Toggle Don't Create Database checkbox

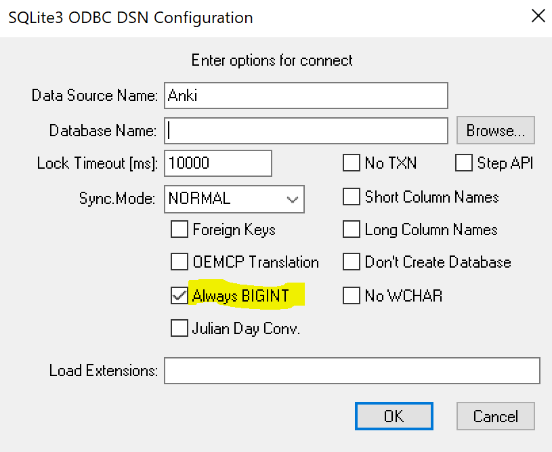352,262
